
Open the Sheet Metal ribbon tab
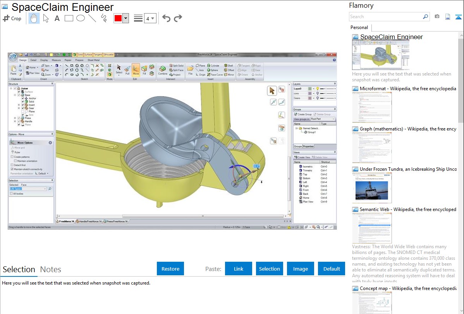point(93,60)
